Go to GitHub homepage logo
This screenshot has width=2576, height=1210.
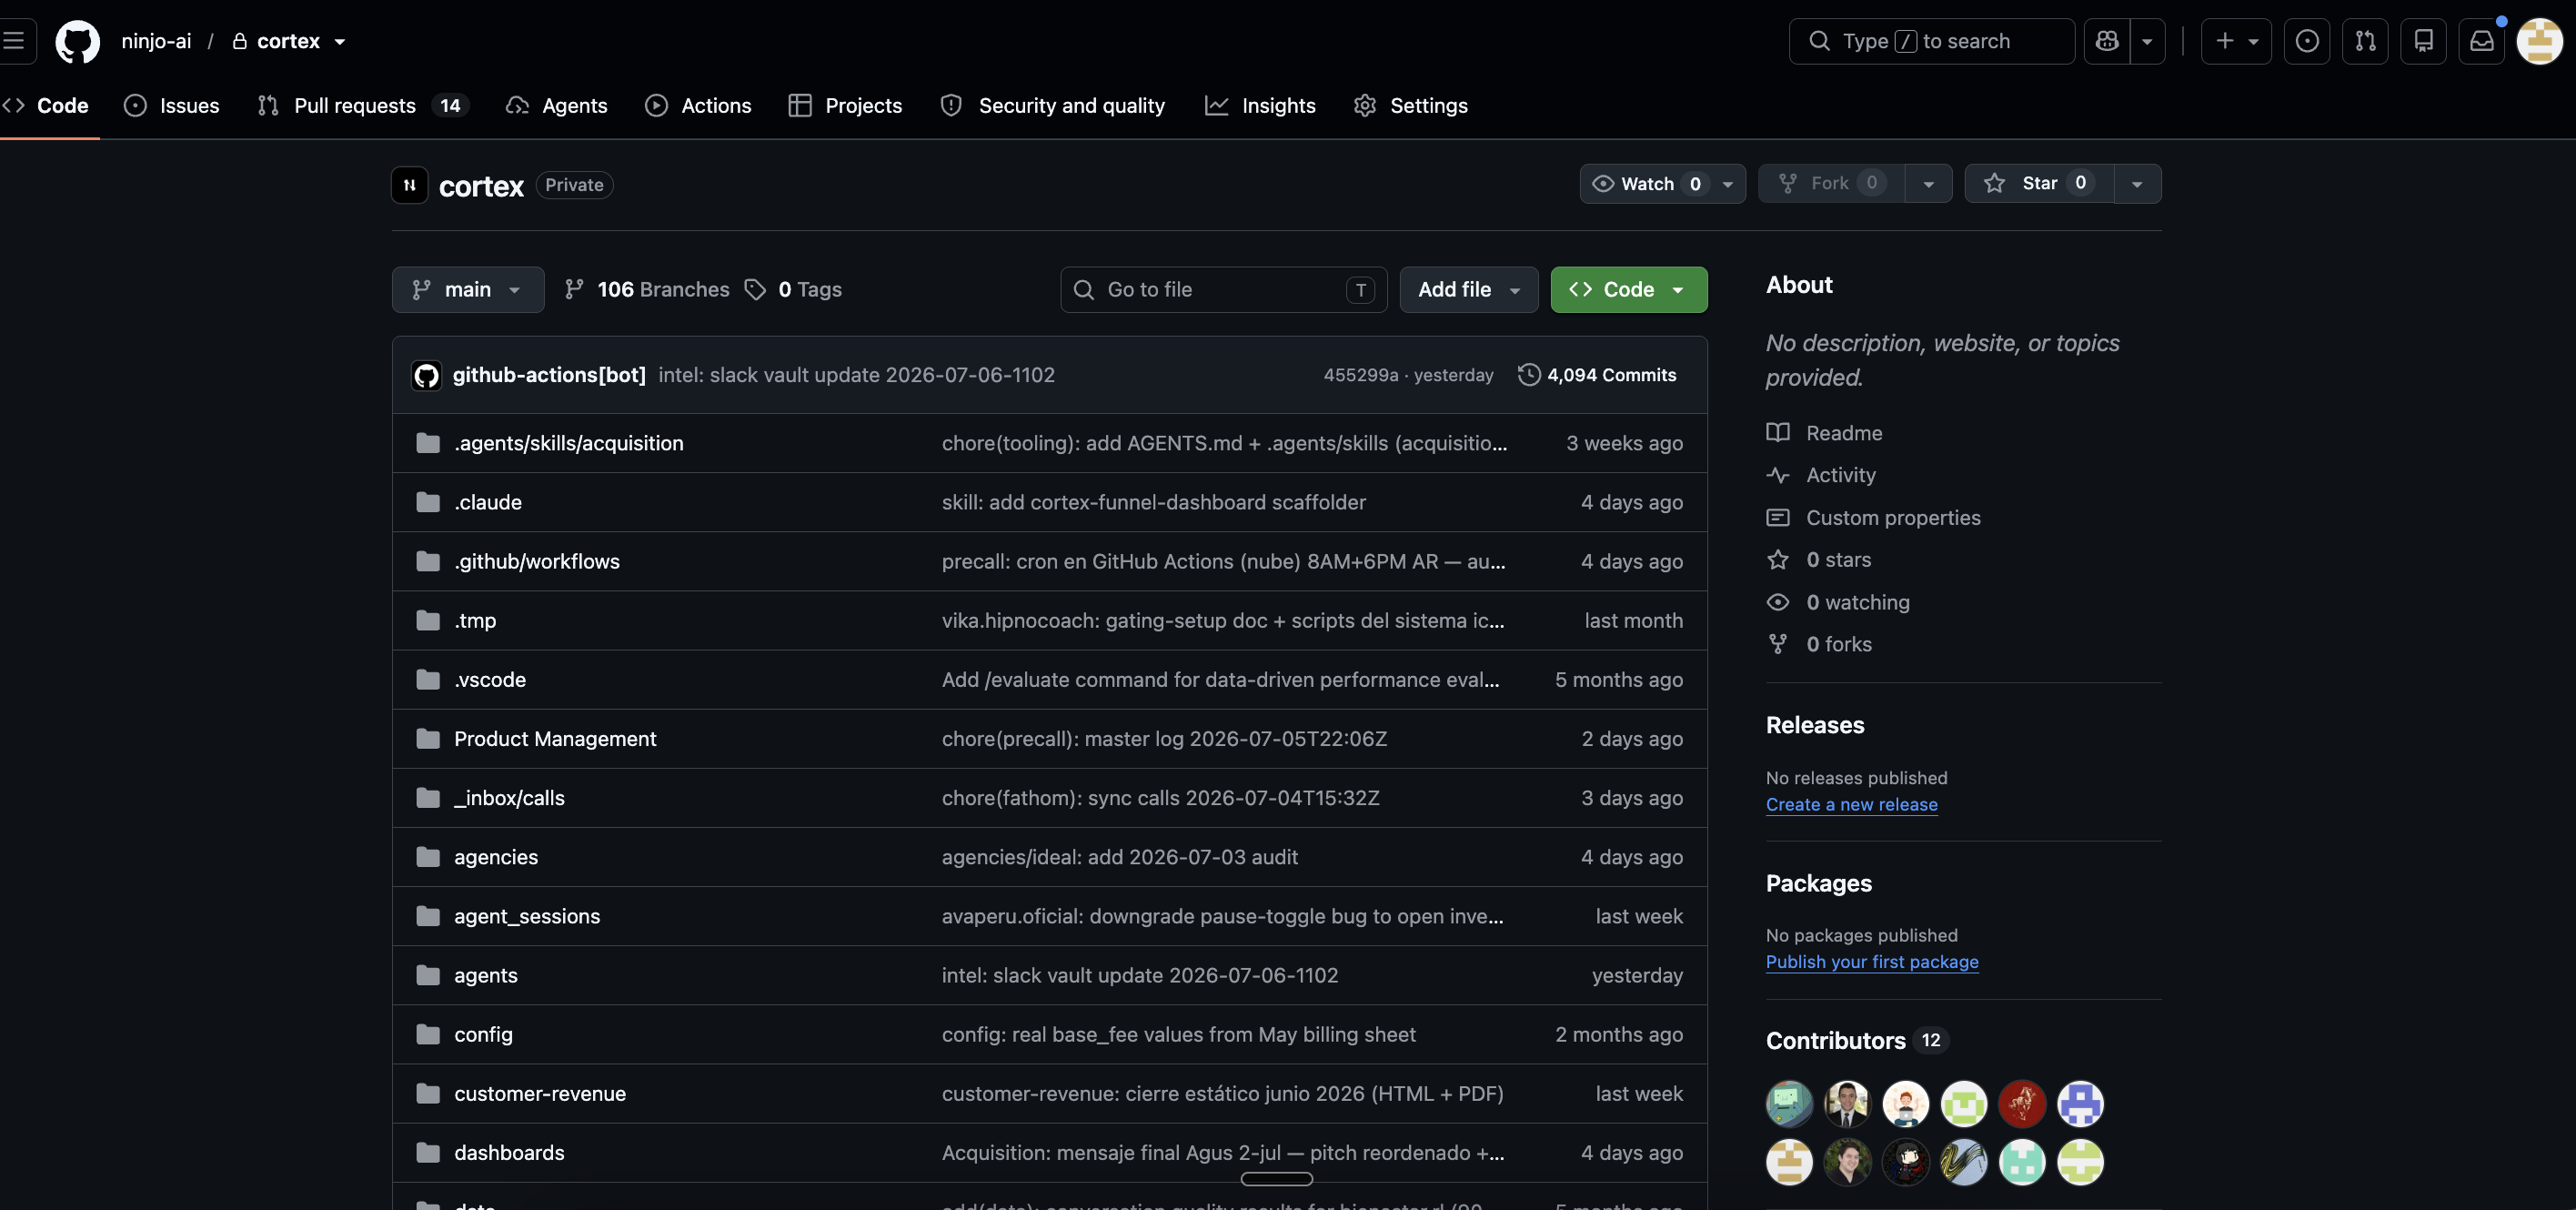coord(77,41)
